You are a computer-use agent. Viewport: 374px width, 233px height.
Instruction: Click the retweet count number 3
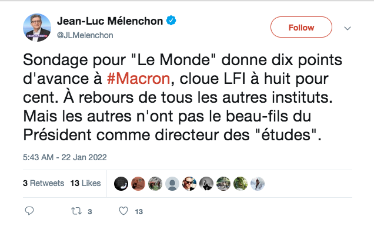tap(90, 212)
